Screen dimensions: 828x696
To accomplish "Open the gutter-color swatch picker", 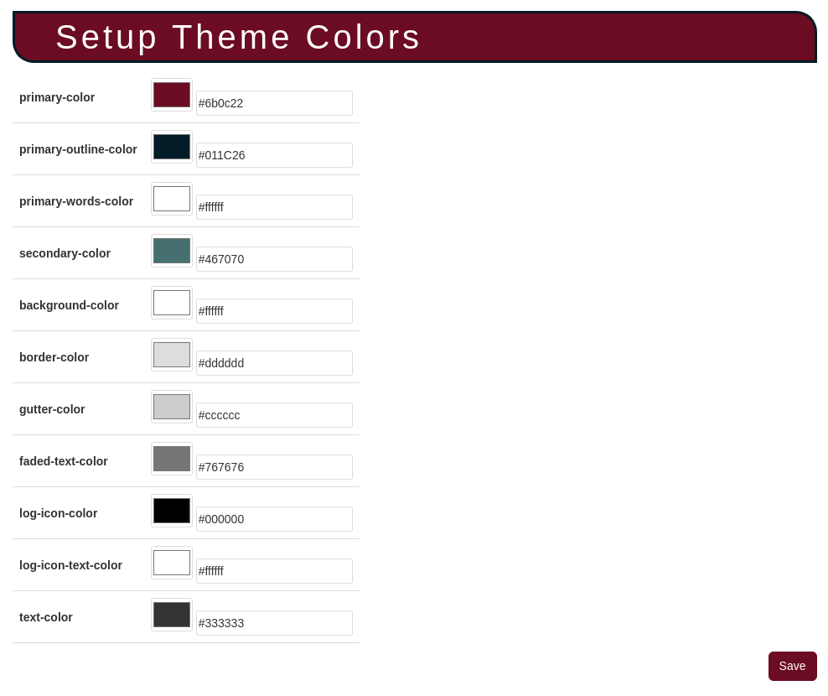I will [172, 407].
